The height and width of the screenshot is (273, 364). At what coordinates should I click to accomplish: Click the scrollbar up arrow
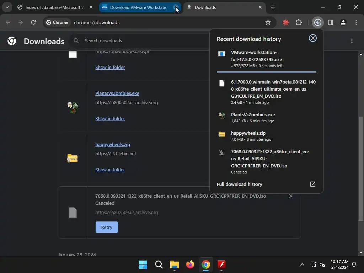[361, 54]
